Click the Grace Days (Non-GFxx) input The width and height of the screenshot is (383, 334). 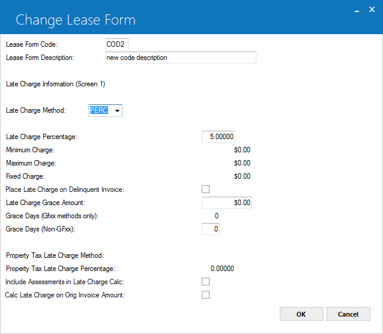pyautogui.click(x=211, y=229)
